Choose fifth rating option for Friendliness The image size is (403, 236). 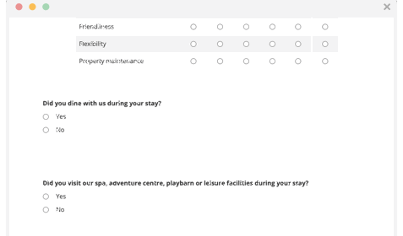click(298, 27)
